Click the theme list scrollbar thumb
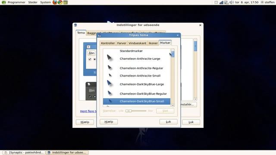276x155 pixels. 195,46
